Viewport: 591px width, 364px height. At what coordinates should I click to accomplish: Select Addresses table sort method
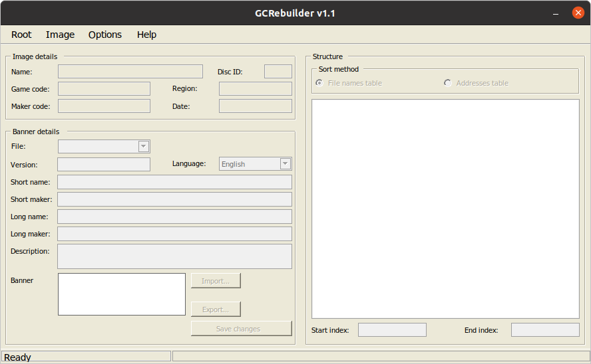click(448, 83)
